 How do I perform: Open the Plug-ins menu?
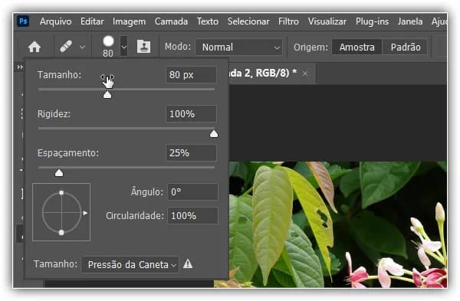[x=373, y=21]
